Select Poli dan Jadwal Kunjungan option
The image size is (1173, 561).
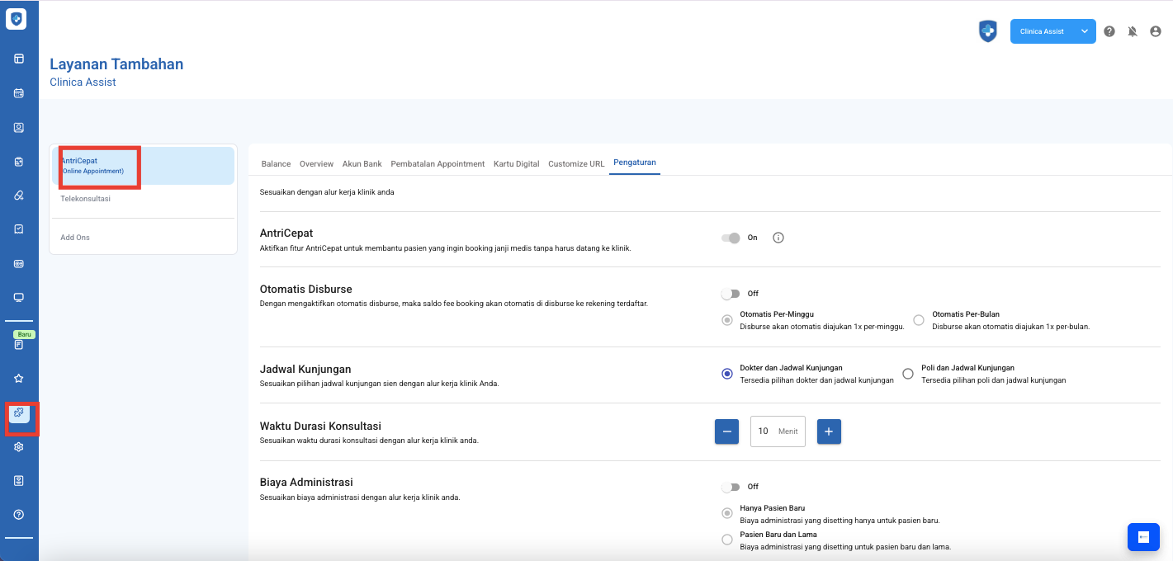(908, 374)
